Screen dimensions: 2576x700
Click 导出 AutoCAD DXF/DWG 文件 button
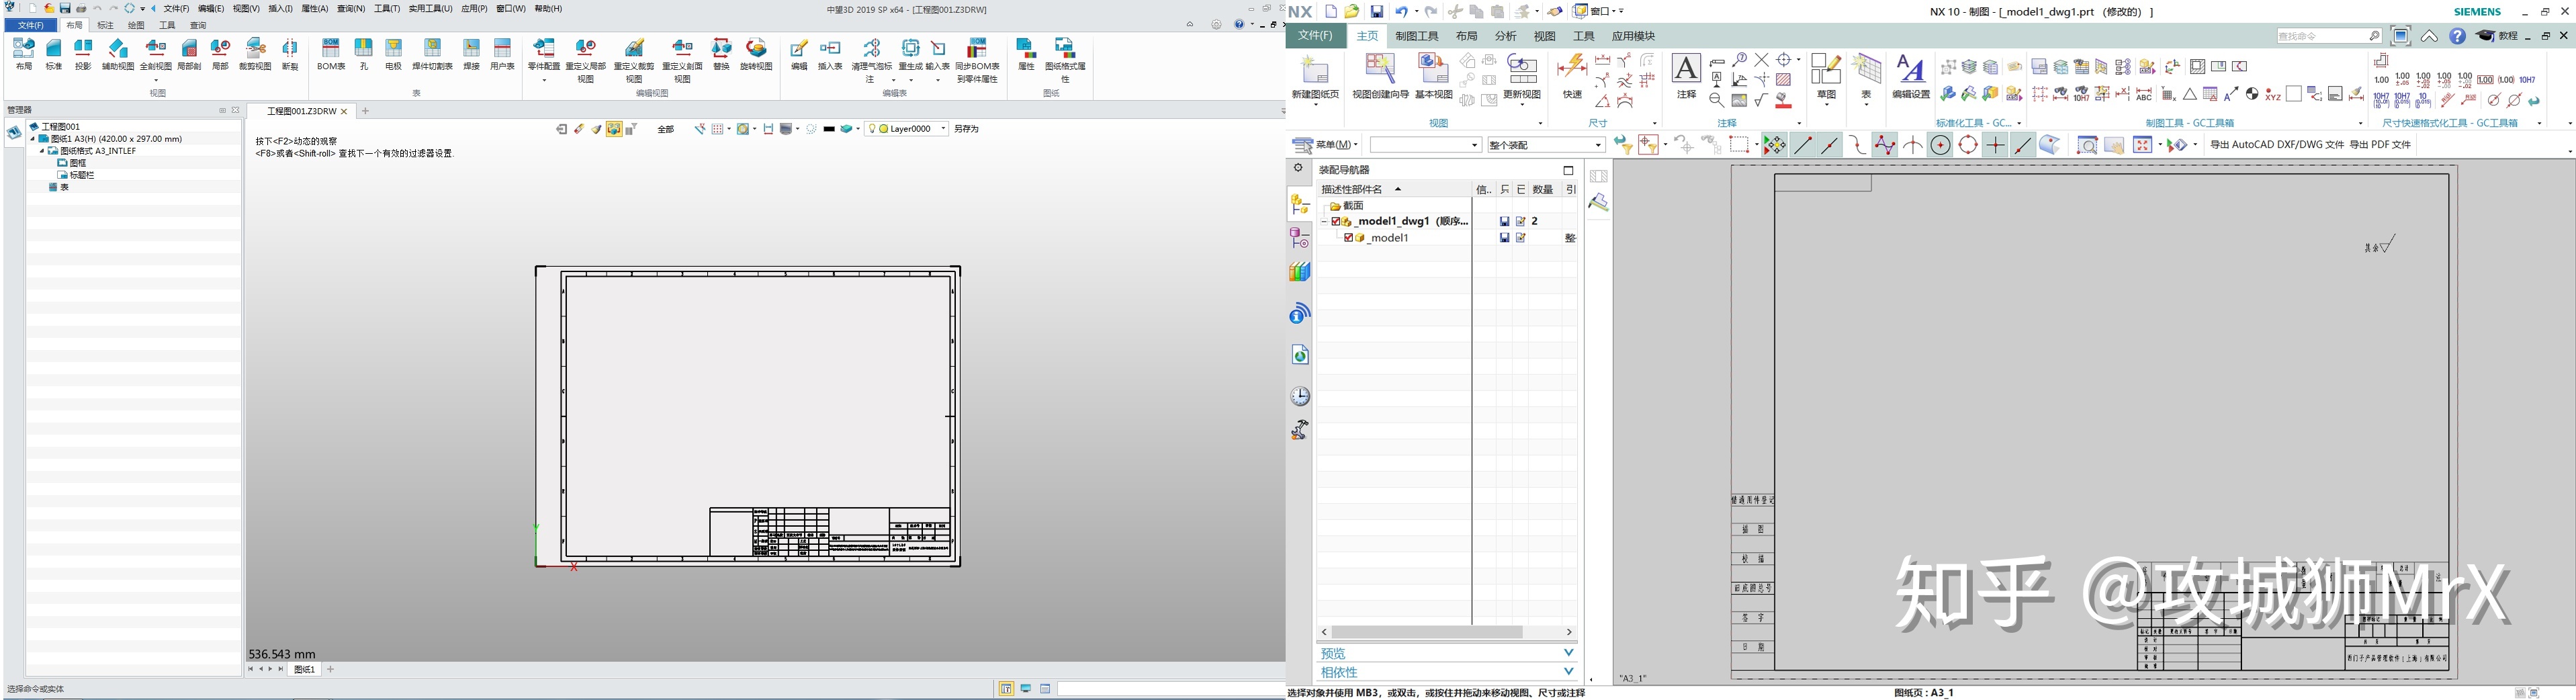2277,145
